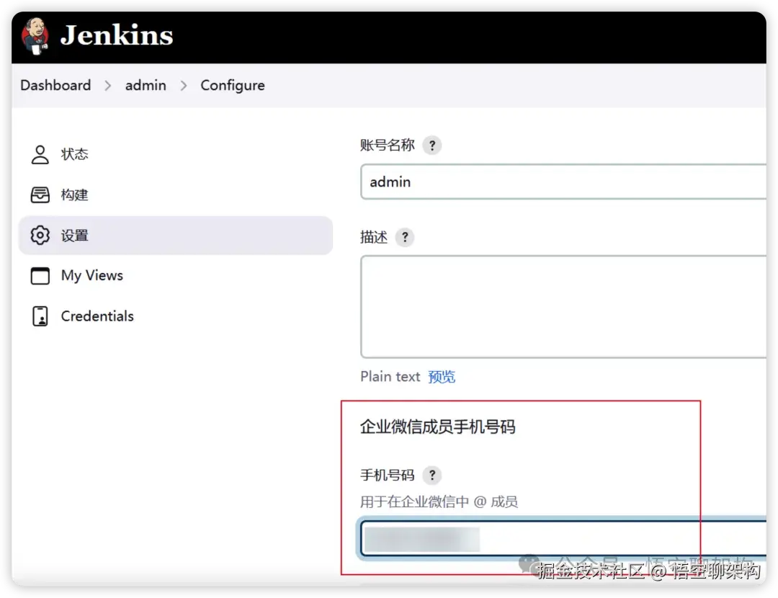This screenshot has width=778, height=598.
Task: Select 设置 in the sidebar menu
Action: point(75,235)
